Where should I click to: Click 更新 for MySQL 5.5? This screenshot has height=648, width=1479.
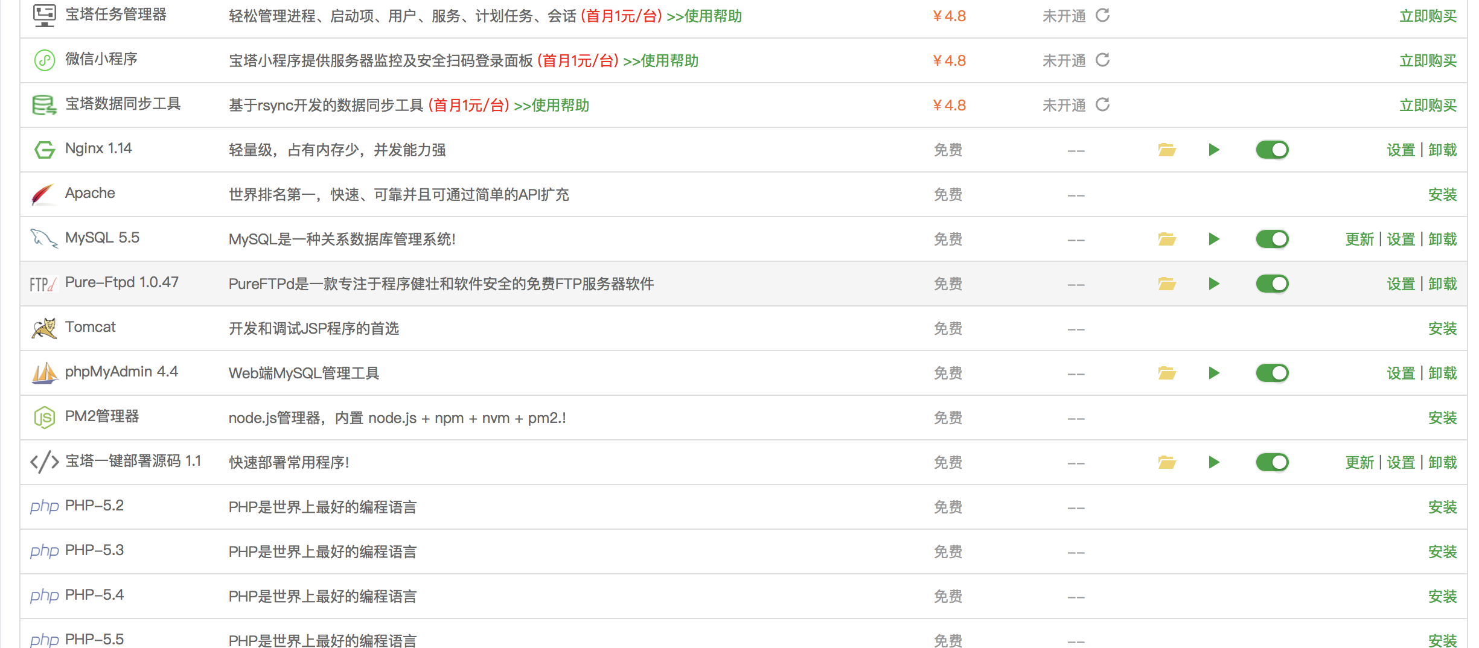click(x=1359, y=240)
